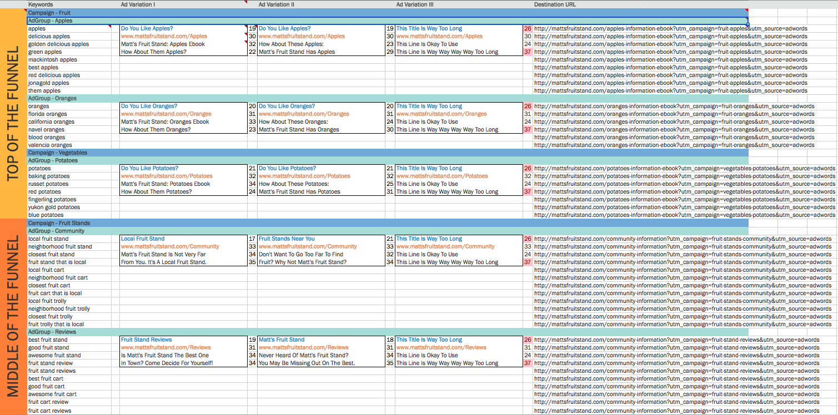Image resolution: width=838 pixels, height=415 pixels.
Task: Select the blood oranges keyword cell
Action: point(69,137)
